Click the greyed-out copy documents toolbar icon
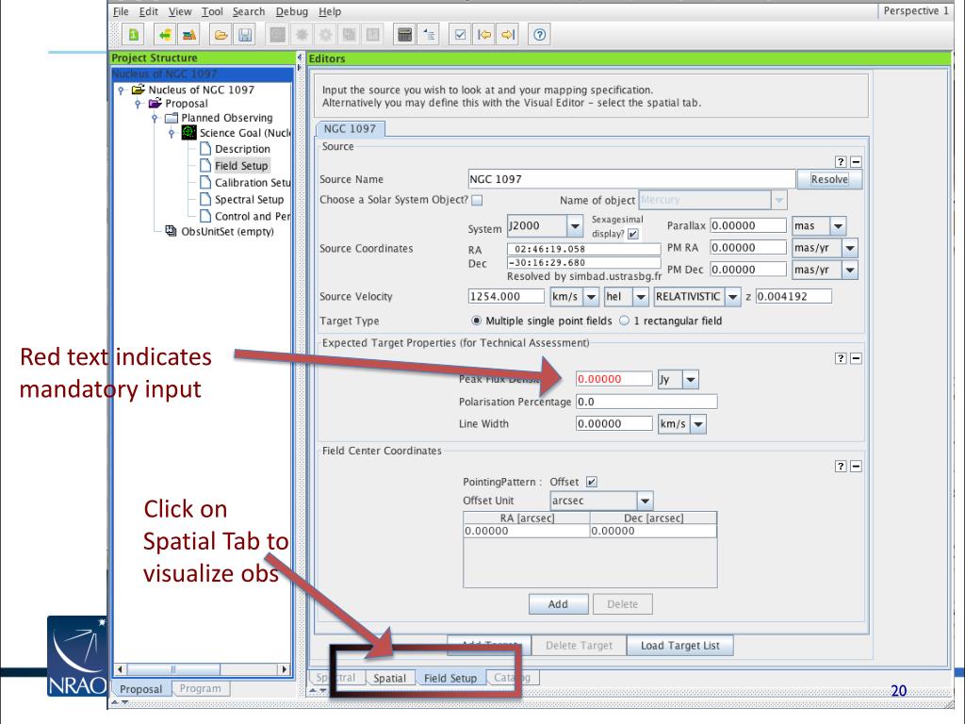The height and width of the screenshot is (724, 965). click(349, 35)
